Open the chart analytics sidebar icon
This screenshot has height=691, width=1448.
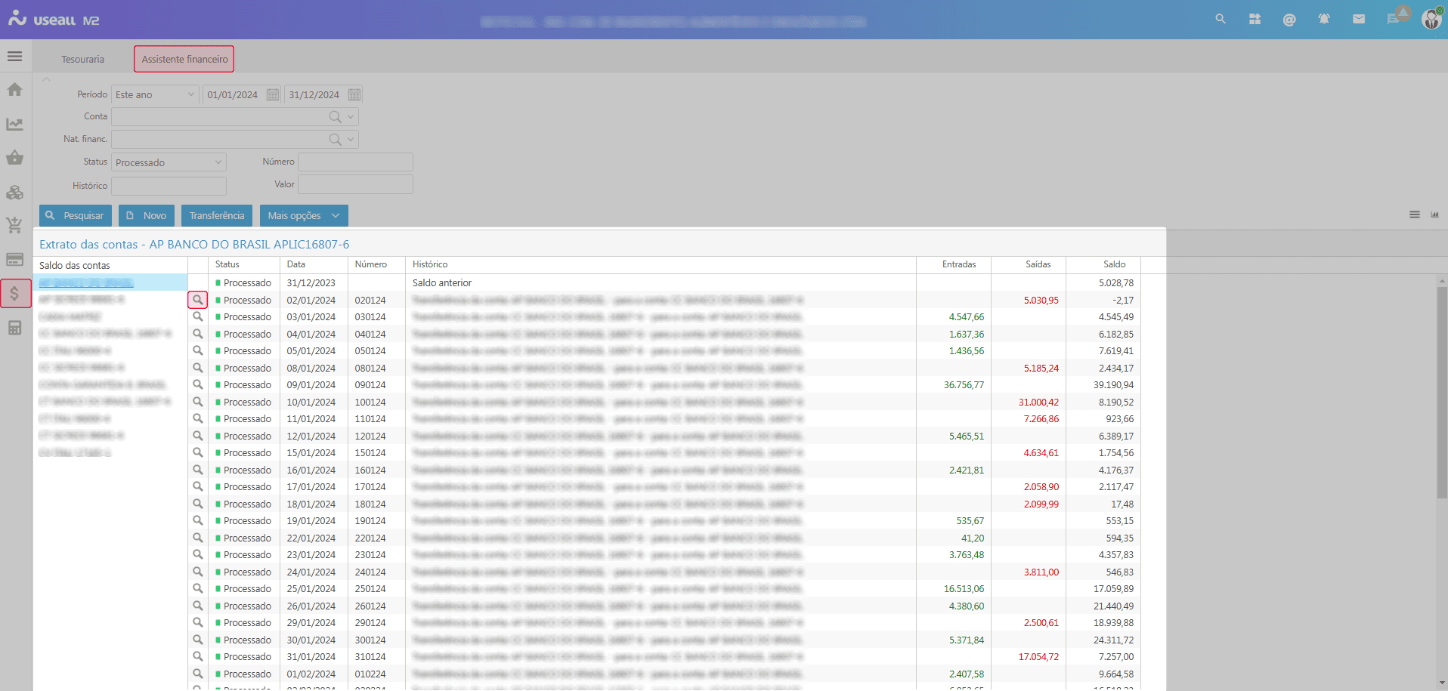click(x=15, y=124)
